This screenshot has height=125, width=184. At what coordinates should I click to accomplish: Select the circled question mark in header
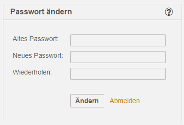169,12
